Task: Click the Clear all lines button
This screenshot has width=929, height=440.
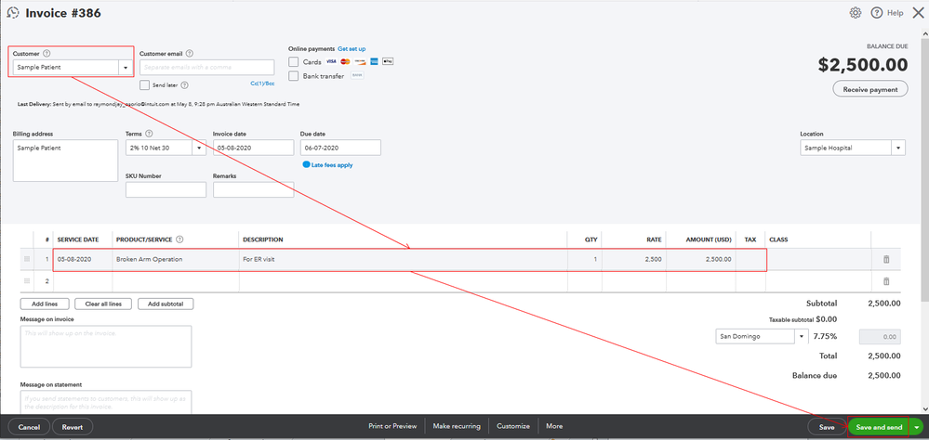Action: pyautogui.click(x=103, y=304)
